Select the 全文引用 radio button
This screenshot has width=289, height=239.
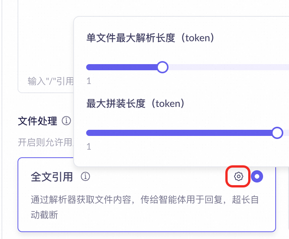point(257,176)
